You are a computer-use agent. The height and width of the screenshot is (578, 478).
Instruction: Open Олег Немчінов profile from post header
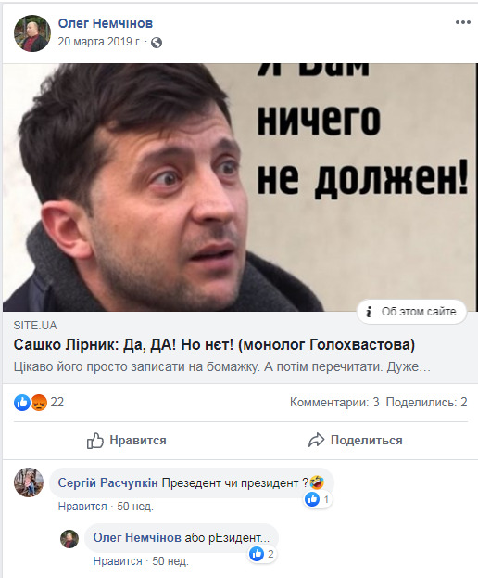106,23
